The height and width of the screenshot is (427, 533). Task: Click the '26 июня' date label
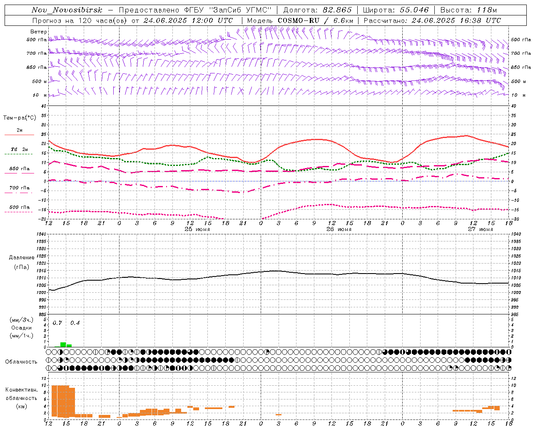tap(339, 229)
